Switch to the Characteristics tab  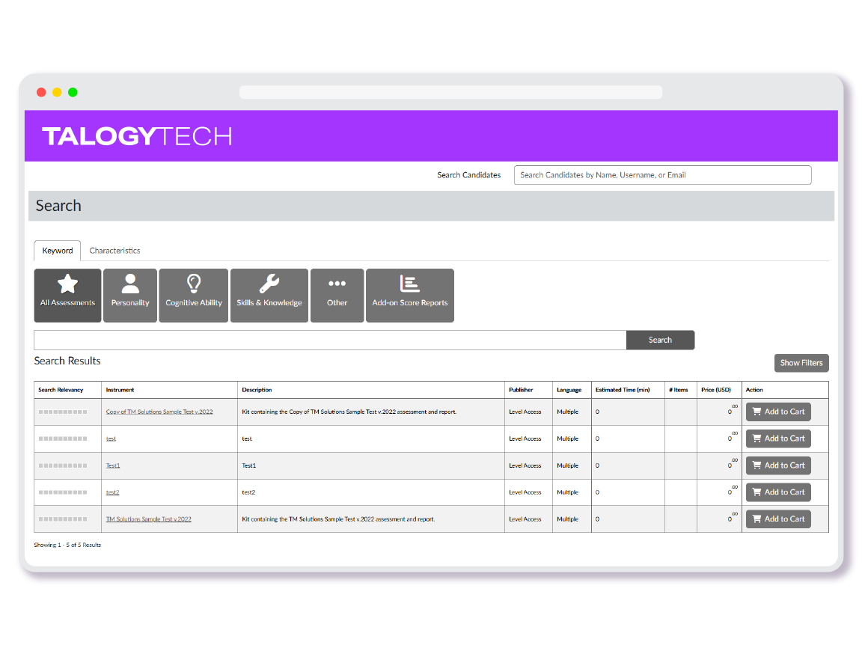coord(114,250)
